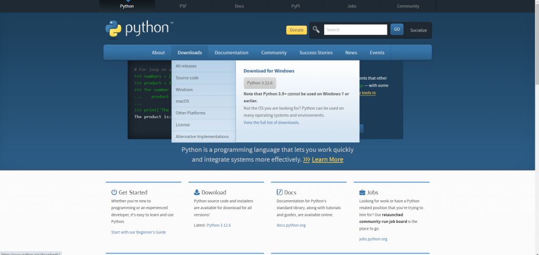
Task: Open the Community navigation menu
Action: coord(274,53)
